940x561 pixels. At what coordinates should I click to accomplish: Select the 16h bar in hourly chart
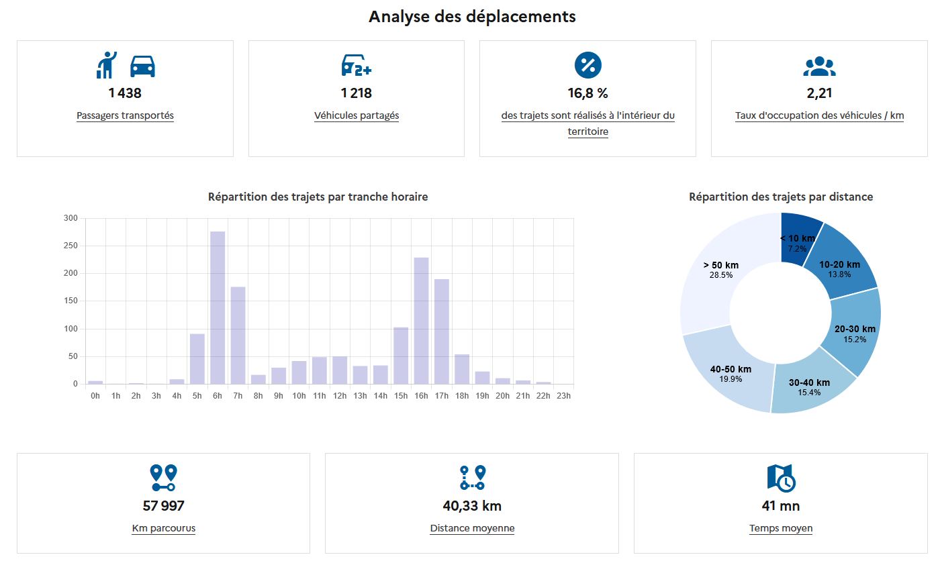421,322
